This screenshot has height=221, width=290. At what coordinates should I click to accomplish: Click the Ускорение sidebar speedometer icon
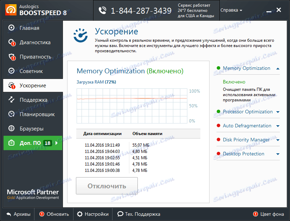coord(12,86)
